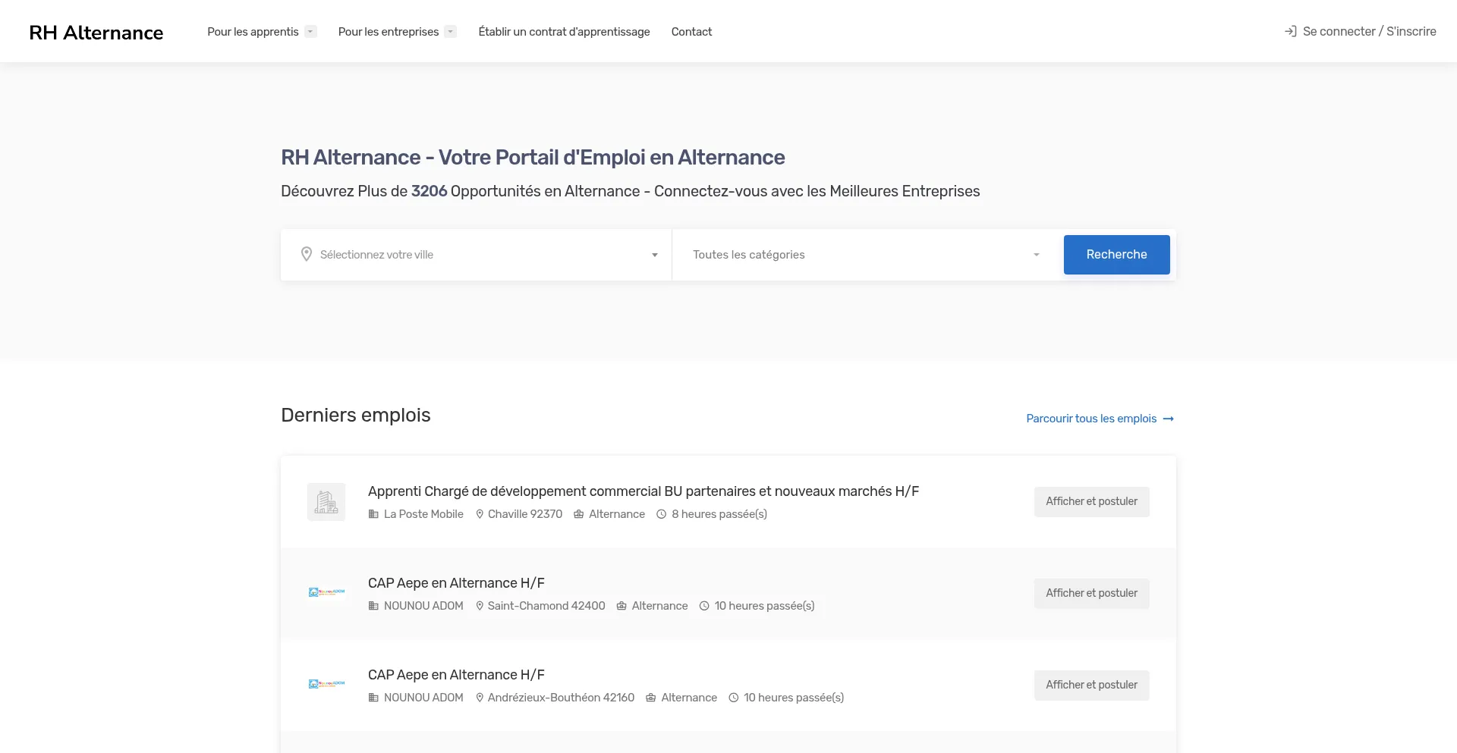
Task: Click Afficher et postuler for La Poste Mobile job
Action: [x=1091, y=501]
